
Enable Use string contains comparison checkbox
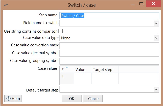[x=61, y=31]
